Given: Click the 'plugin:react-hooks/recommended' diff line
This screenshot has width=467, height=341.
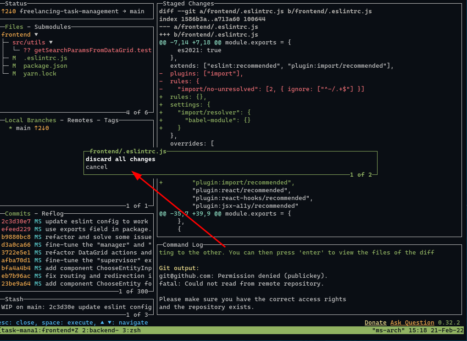Looking at the screenshot, I should pyautogui.click(x=253, y=198).
